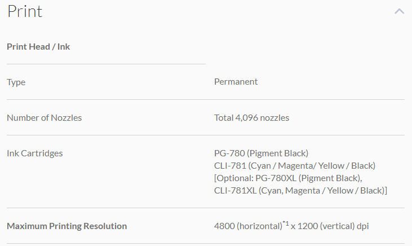Select the Print Head / Ink subheading
Image resolution: width=412 pixels, height=246 pixels.
click(x=38, y=47)
